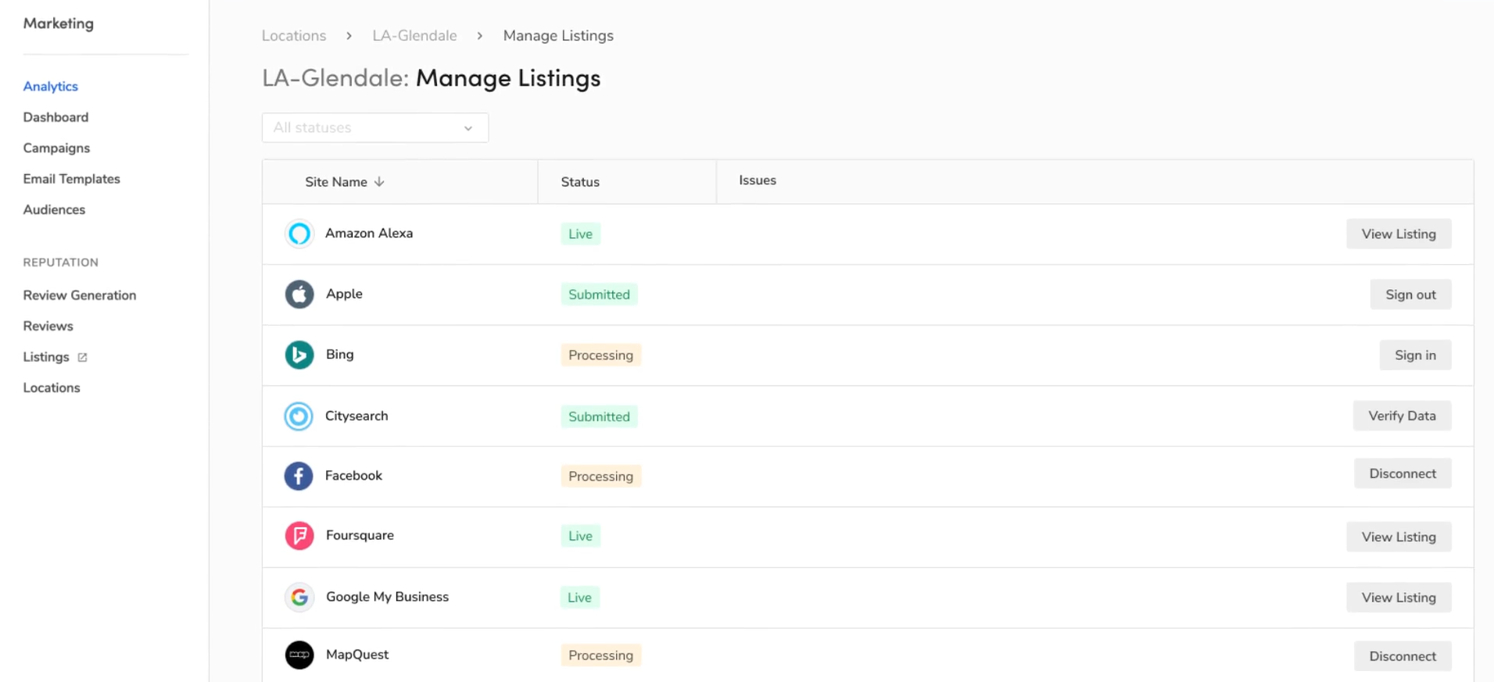Click Sign out for Apple
Viewport: 1494px width, 682px height.
pyautogui.click(x=1410, y=295)
